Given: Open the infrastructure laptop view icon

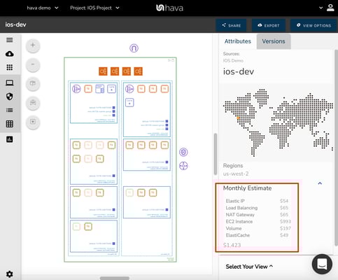Looking at the screenshot, I should (10, 83).
